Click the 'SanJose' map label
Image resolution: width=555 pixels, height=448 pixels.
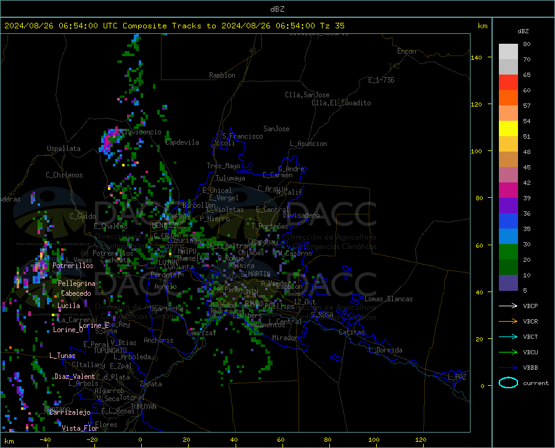(x=276, y=129)
